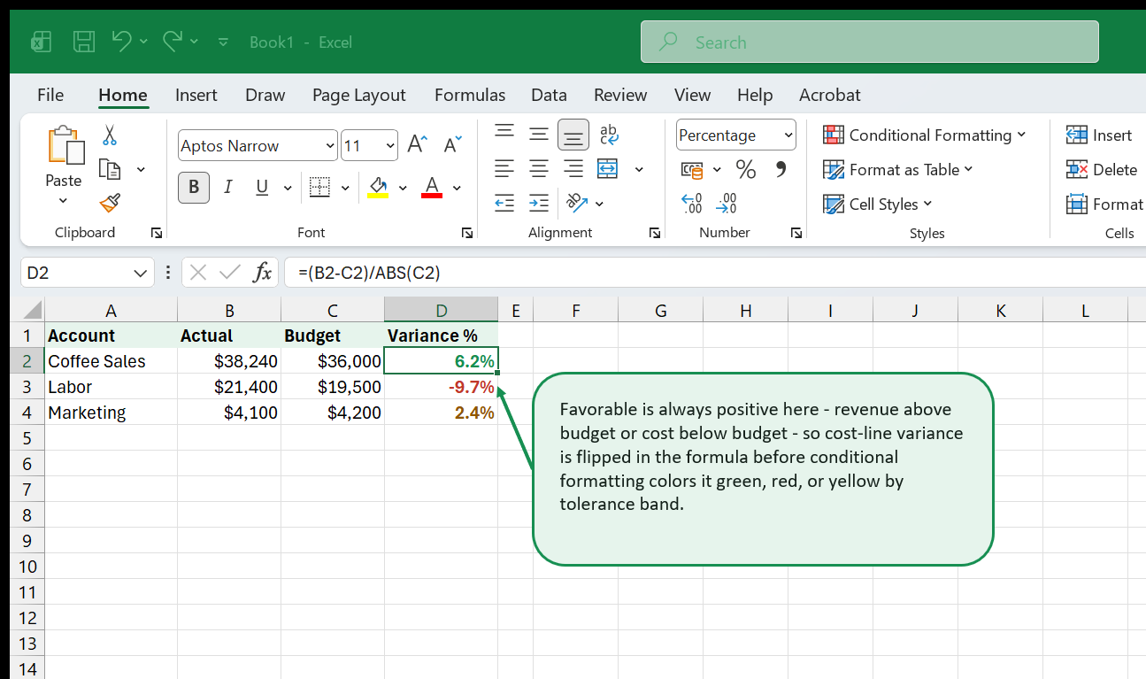Screen dimensions: 1146x679
Task: Click Increase Indent icon
Action: (539, 203)
